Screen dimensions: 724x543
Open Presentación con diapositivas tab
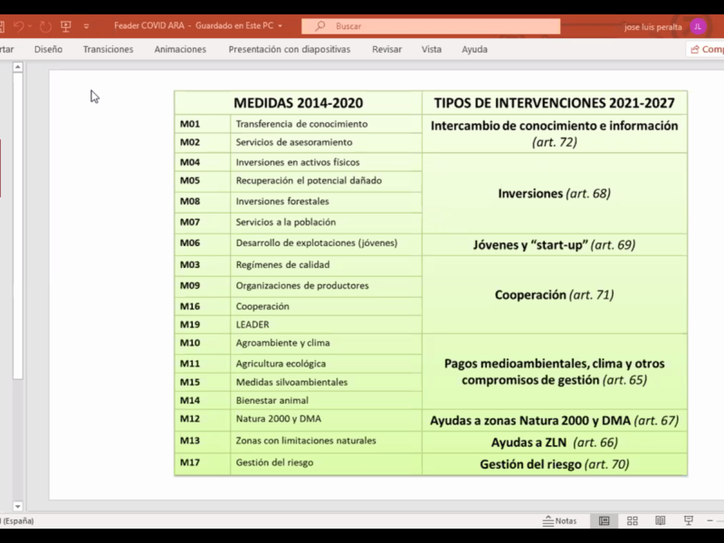[x=290, y=50]
